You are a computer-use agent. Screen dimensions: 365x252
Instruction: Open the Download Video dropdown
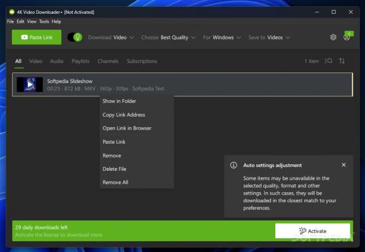(111, 37)
